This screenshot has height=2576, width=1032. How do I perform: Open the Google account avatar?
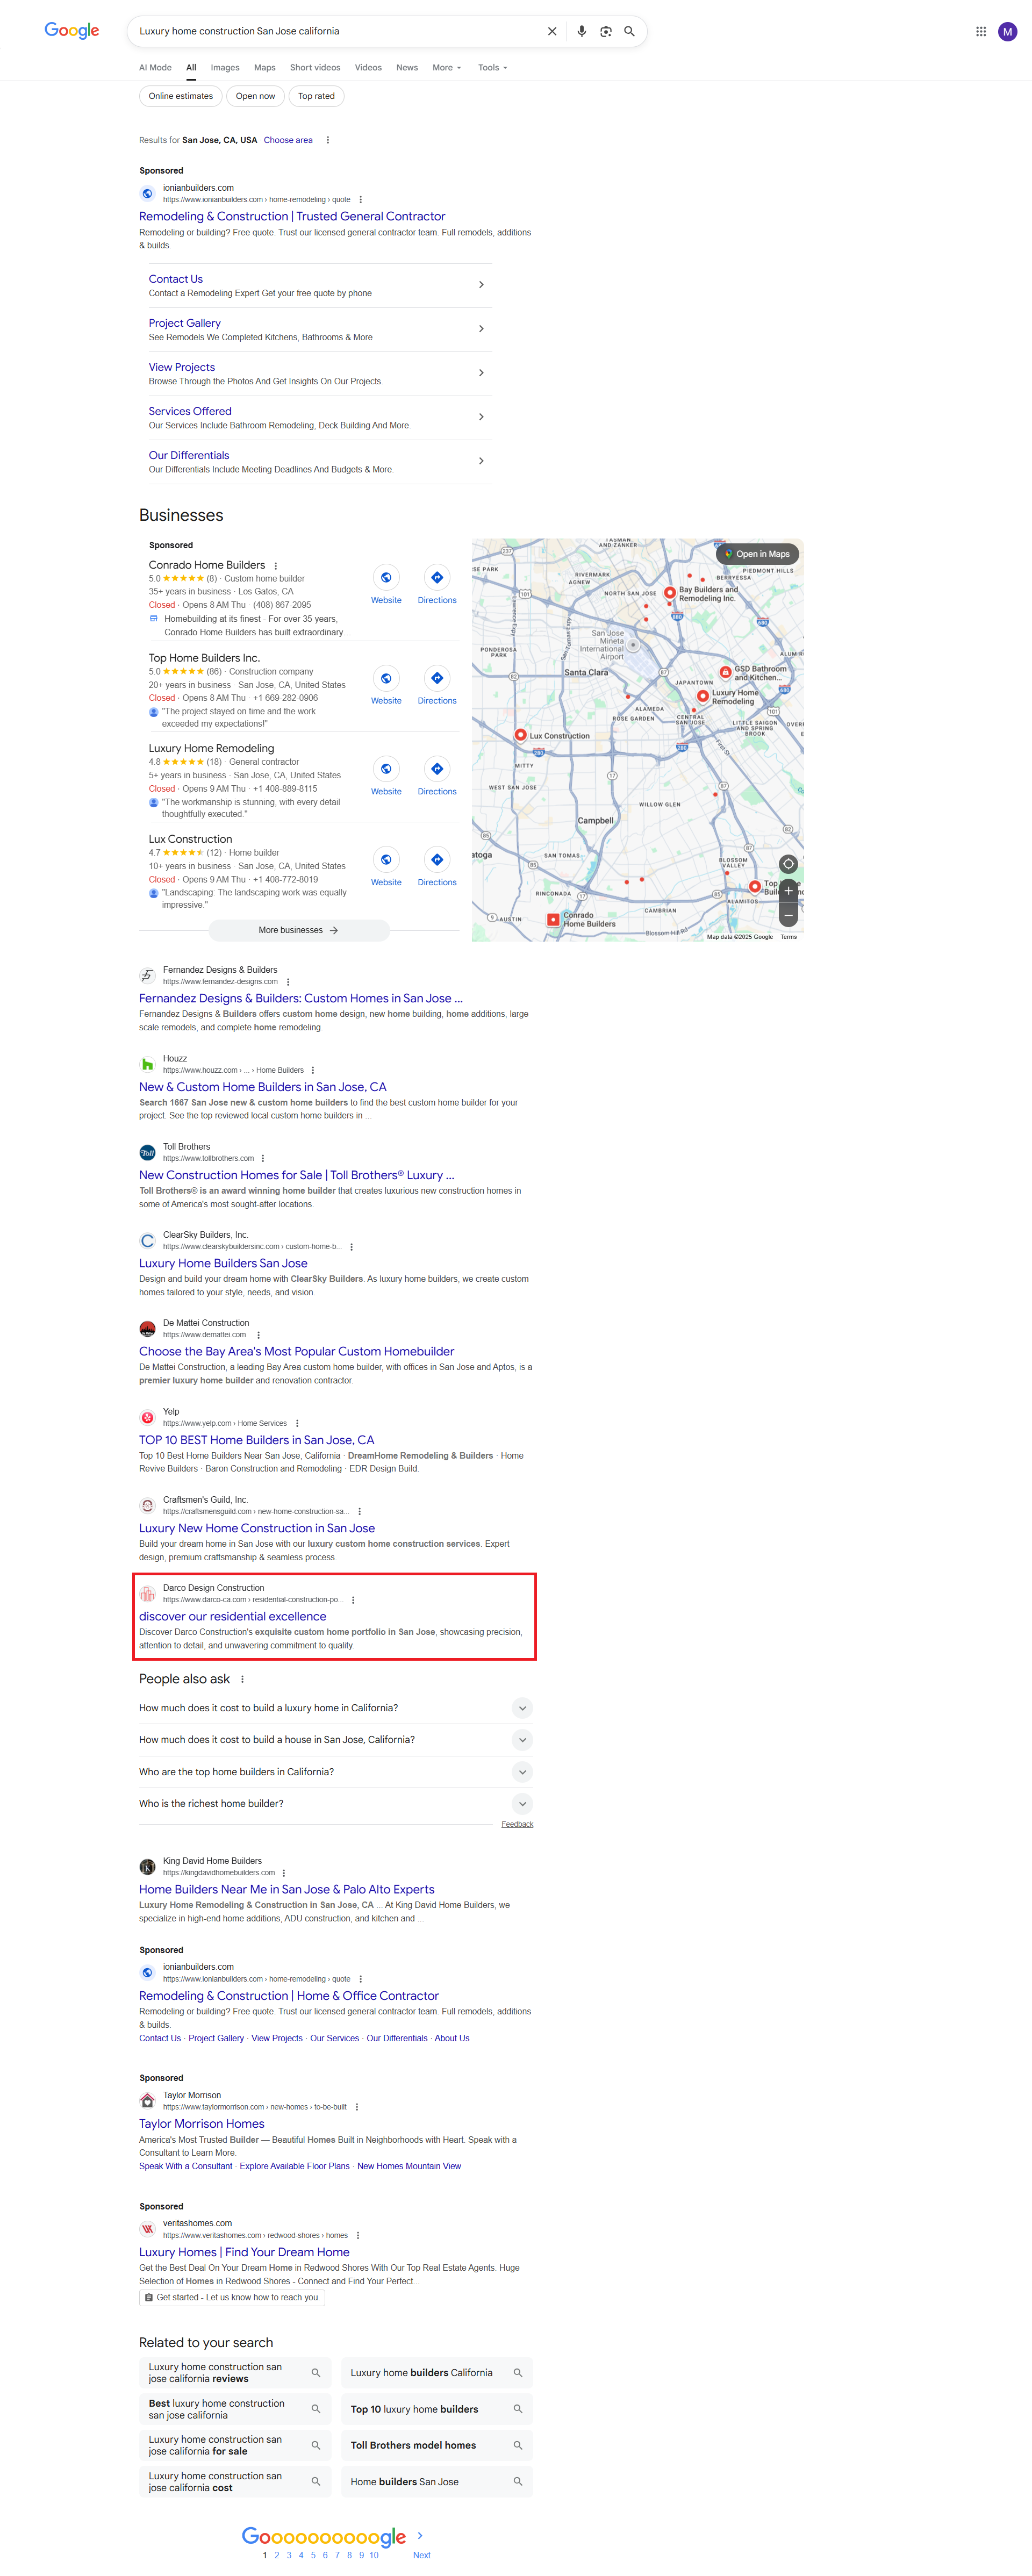(1007, 31)
